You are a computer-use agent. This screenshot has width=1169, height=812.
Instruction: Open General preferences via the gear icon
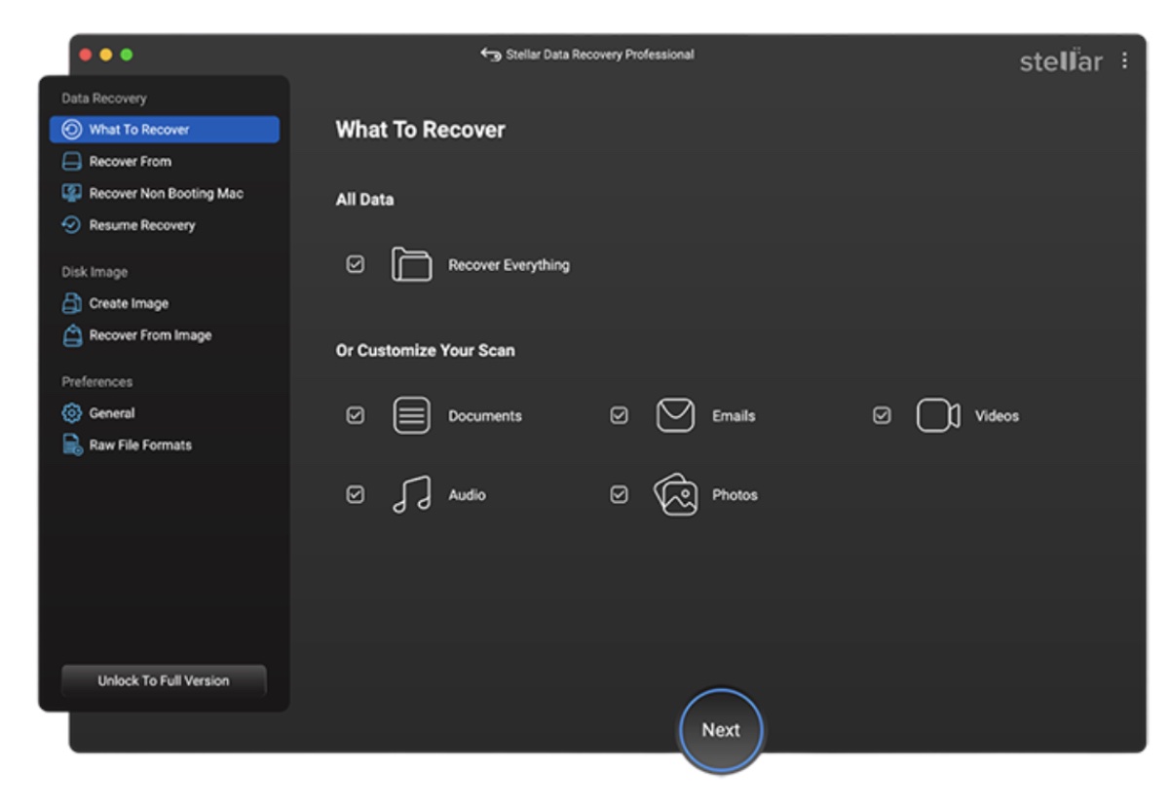72,412
